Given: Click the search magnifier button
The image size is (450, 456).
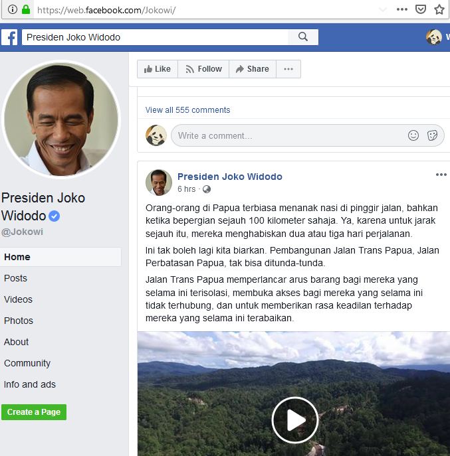Looking at the screenshot, I should [x=303, y=37].
